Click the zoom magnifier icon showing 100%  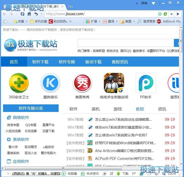click(164, 174)
